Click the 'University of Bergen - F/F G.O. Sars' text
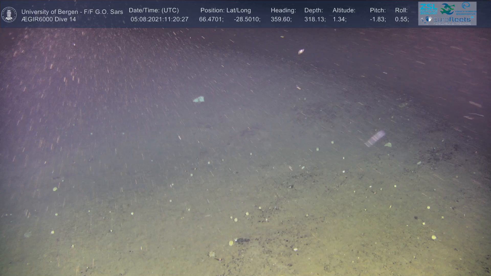 pyautogui.click(x=72, y=12)
